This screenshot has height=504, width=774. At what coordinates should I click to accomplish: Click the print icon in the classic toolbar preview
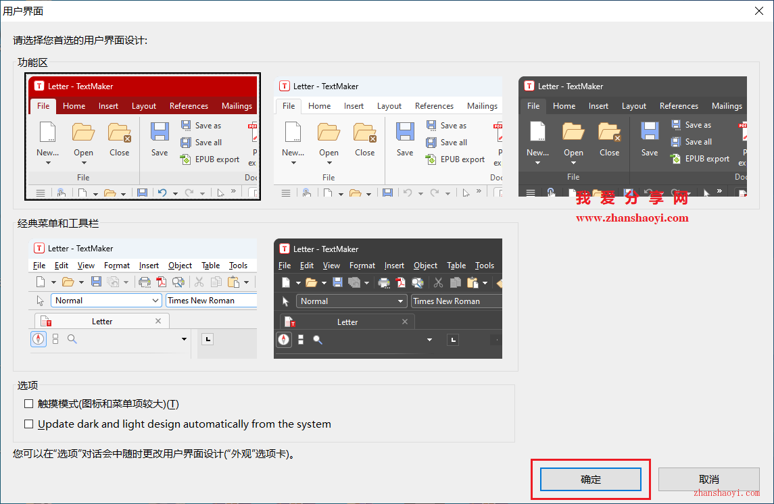click(145, 282)
